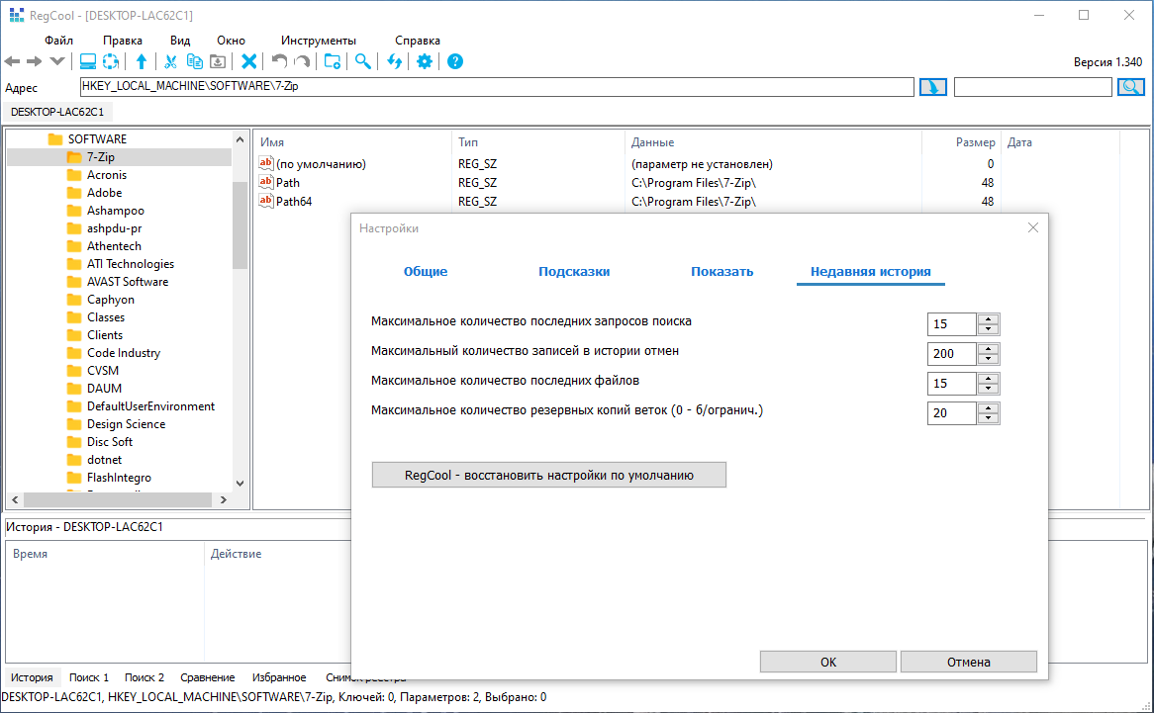Go forward with the right arrow toolbar icon
Viewport: 1154px width, 713px height.
[35, 61]
